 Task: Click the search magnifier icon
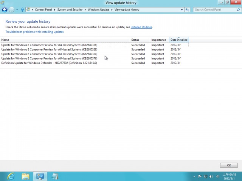pos(238,10)
